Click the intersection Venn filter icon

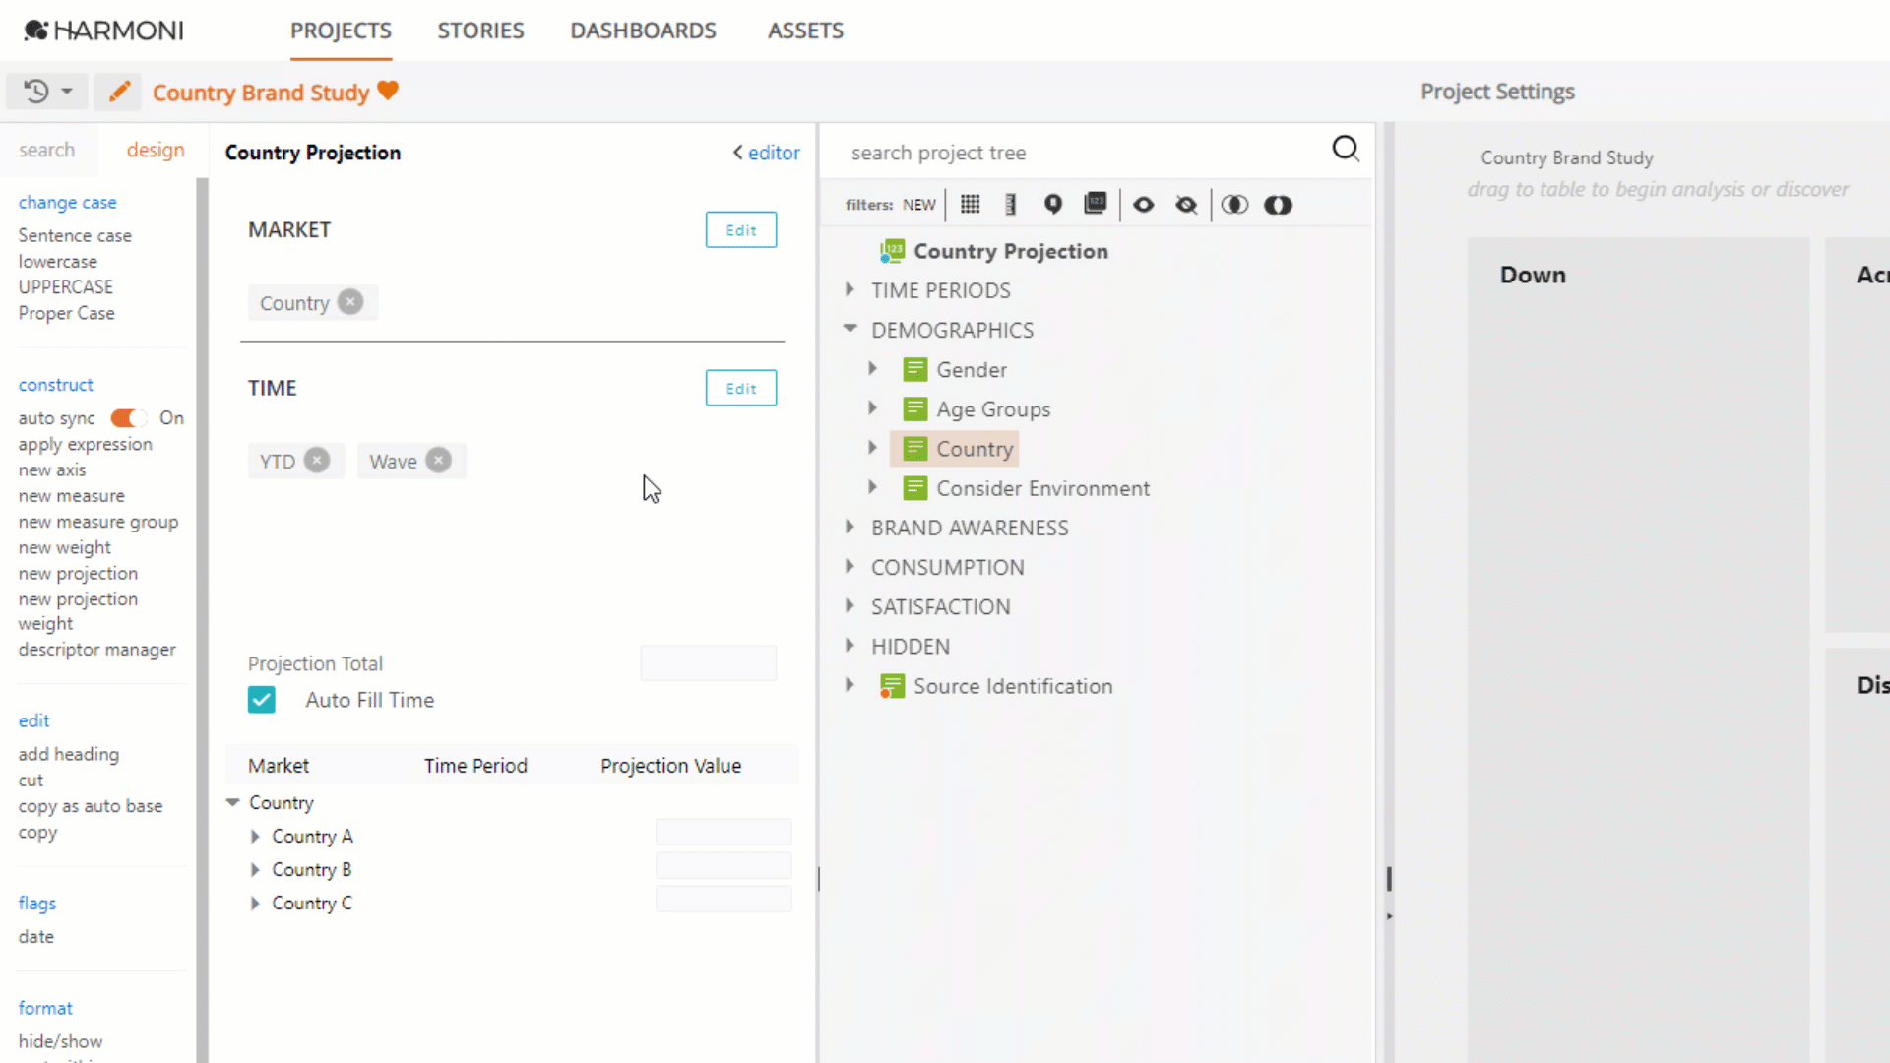(1234, 205)
